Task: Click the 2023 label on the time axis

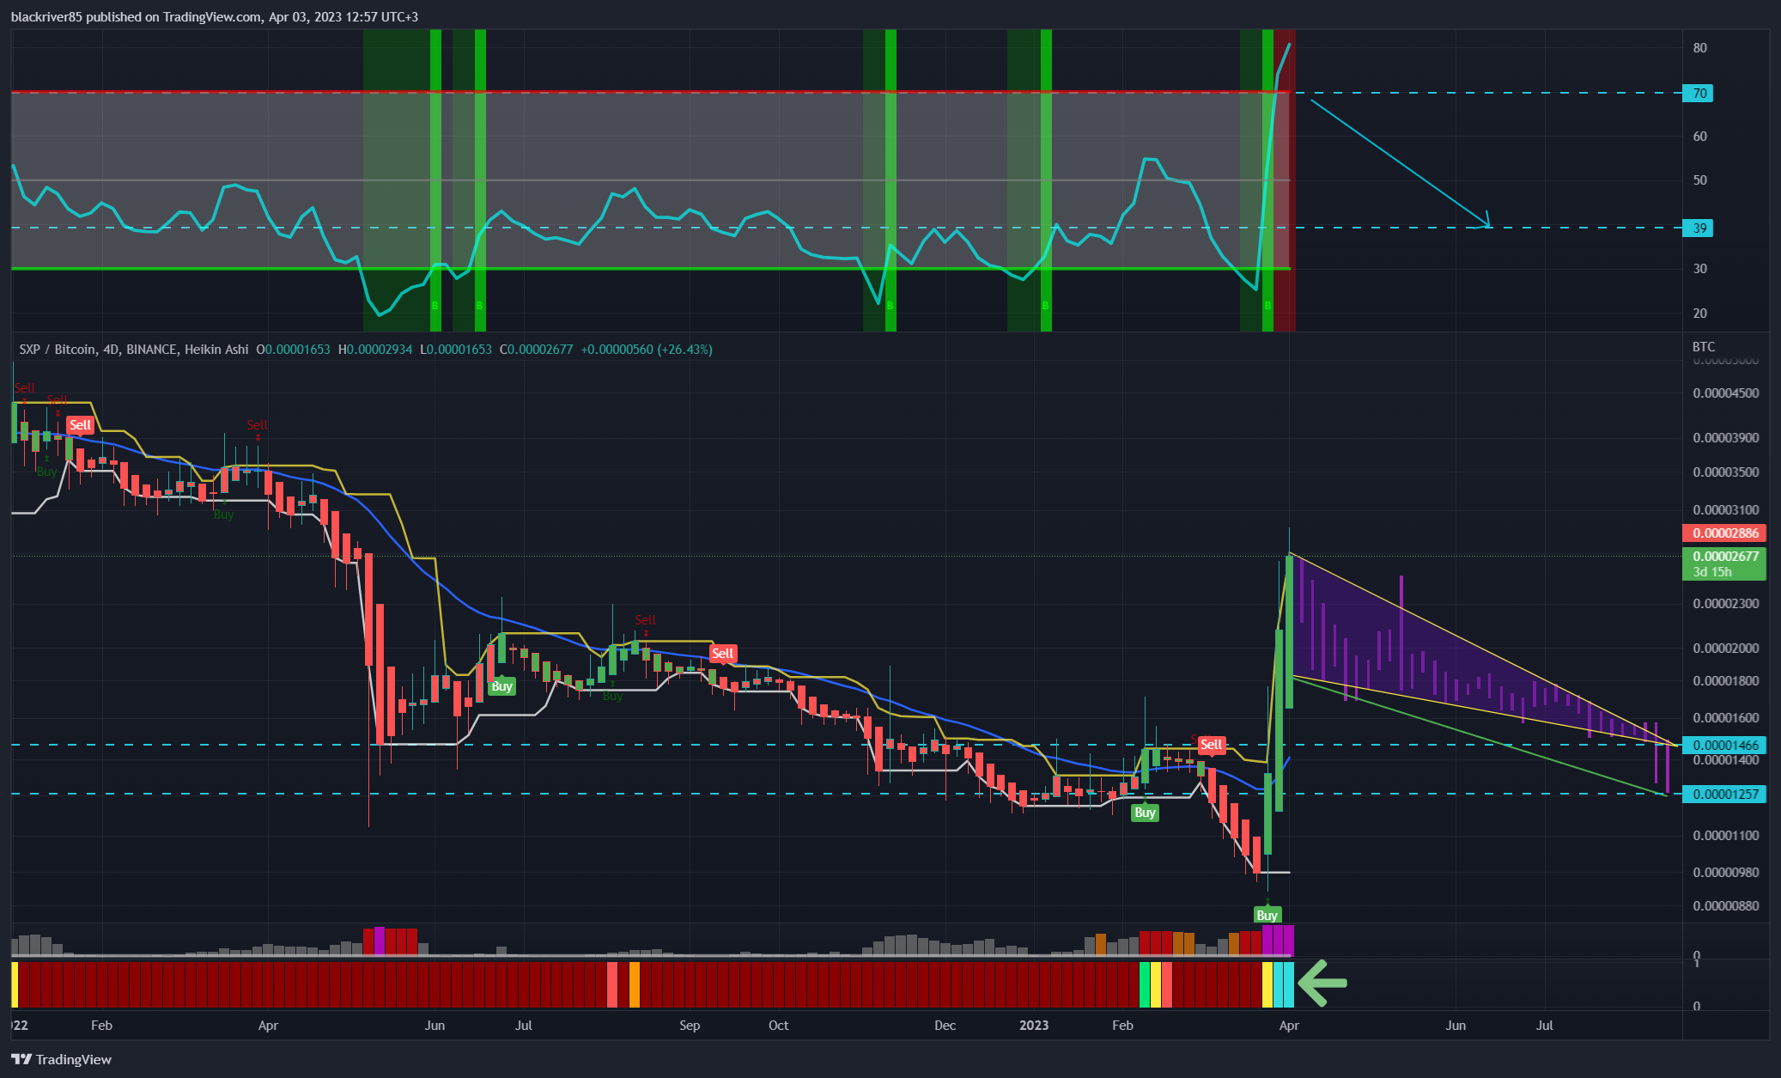Action: (x=1034, y=1026)
